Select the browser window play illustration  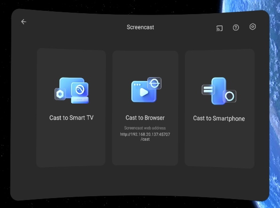[146, 90]
